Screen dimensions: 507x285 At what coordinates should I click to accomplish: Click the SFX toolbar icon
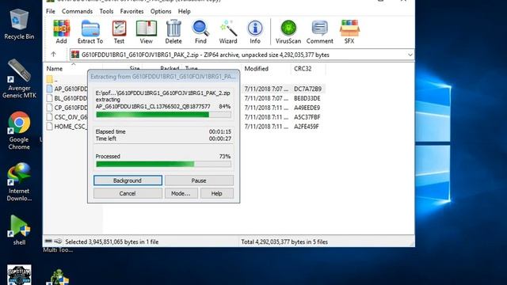349,32
